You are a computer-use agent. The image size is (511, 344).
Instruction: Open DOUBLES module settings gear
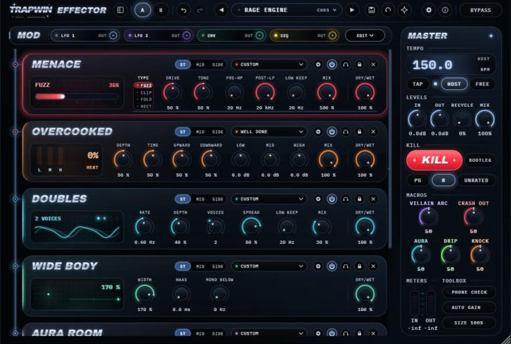pyautogui.click(x=318, y=199)
